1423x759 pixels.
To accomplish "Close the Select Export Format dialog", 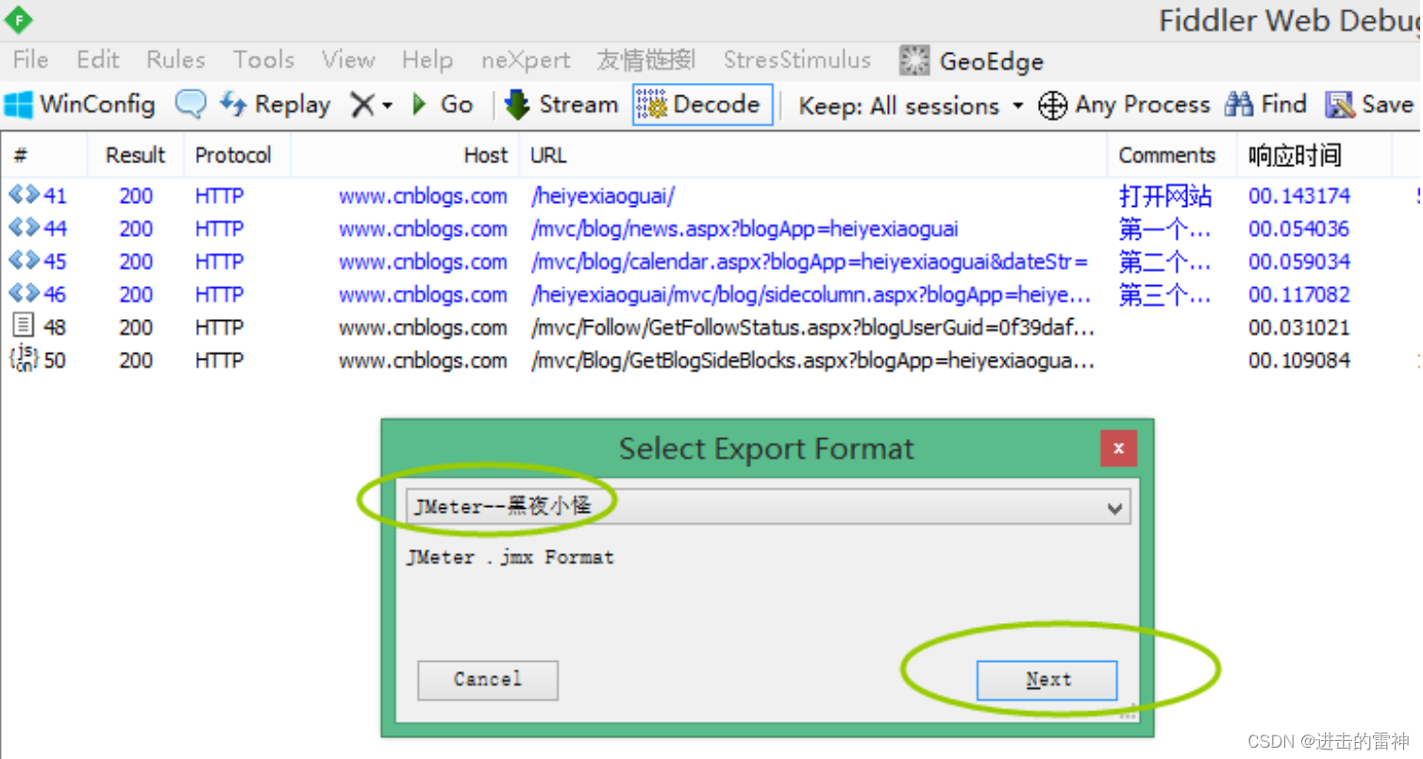I will pos(1118,448).
